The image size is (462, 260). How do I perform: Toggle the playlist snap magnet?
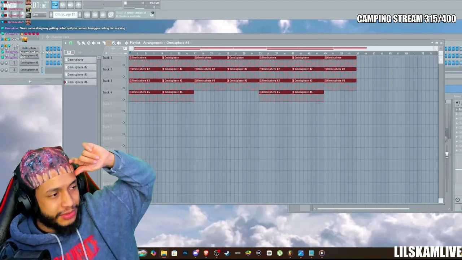click(71, 43)
